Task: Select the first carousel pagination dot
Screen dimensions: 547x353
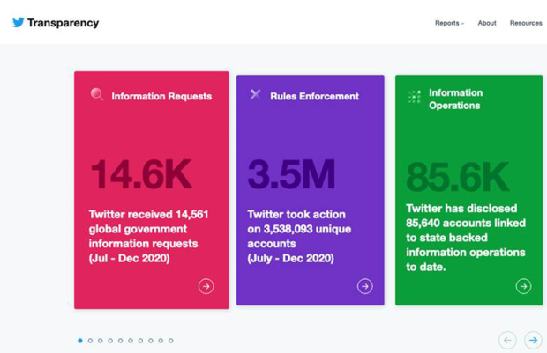Action: pos(80,341)
